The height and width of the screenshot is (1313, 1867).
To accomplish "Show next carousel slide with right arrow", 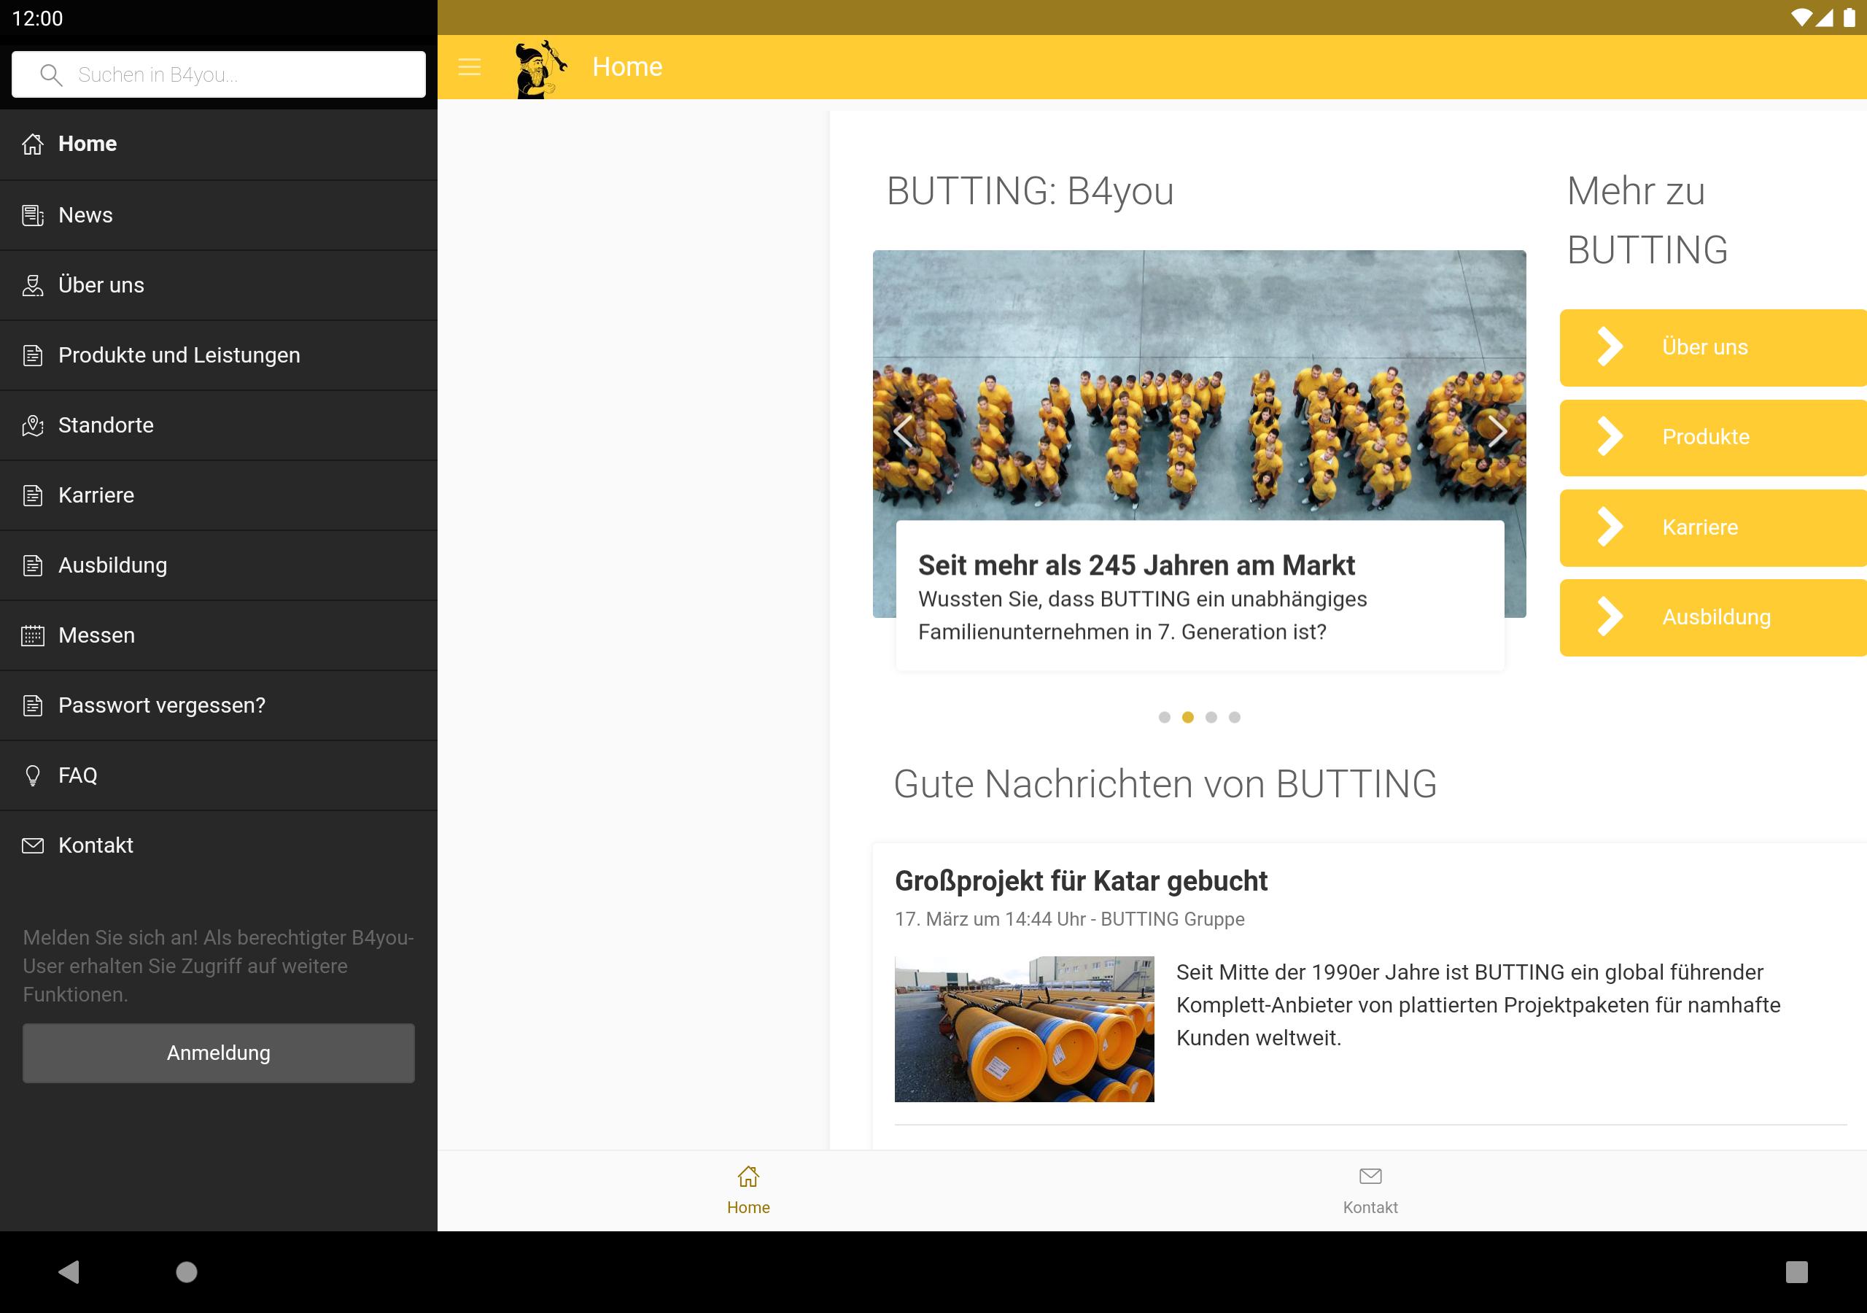I will tap(1497, 431).
